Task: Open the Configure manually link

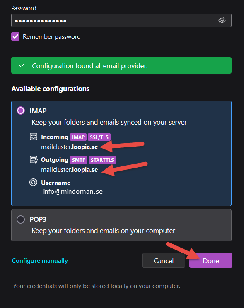Action: tap(40, 261)
